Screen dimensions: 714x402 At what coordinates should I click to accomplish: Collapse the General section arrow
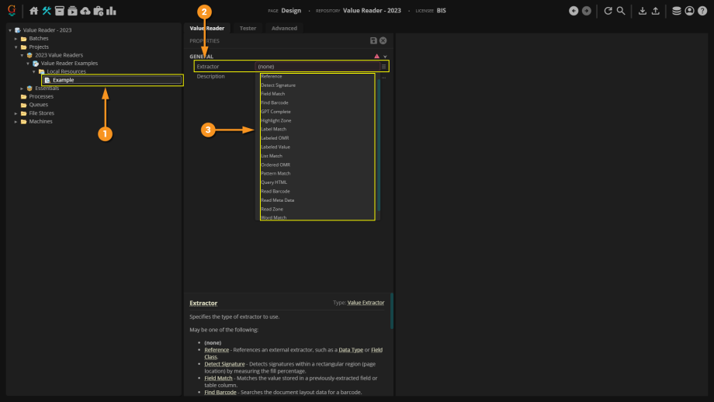(x=385, y=57)
